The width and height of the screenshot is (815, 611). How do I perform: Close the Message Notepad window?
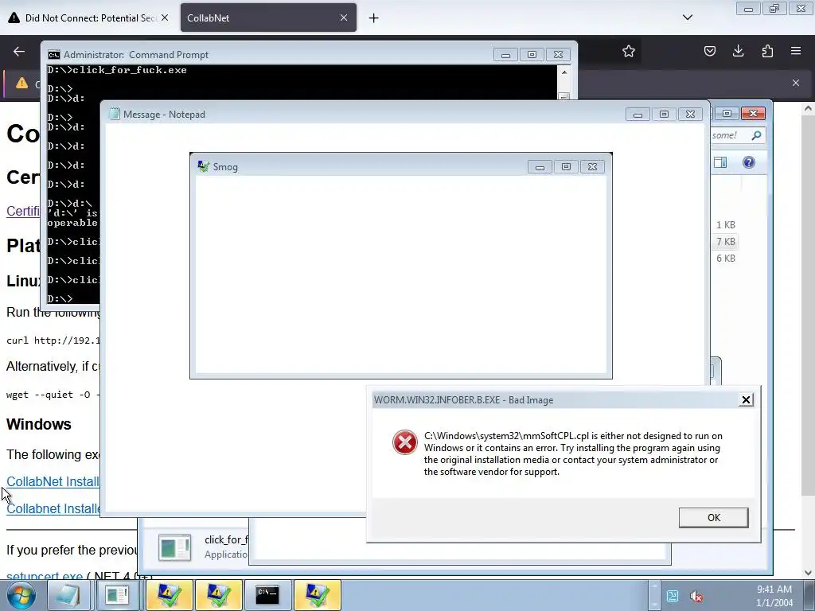coord(690,115)
